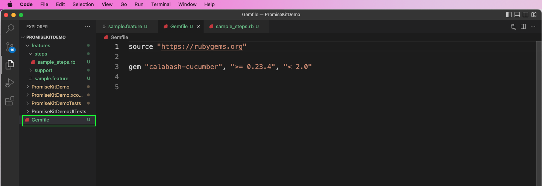The height and width of the screenshot is (186, 542).
Task: Open editor More Actions ellipsis
Action: point(533,27)
